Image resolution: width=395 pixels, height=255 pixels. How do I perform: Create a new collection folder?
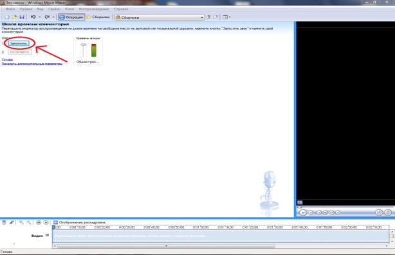[x=216, y=17]
